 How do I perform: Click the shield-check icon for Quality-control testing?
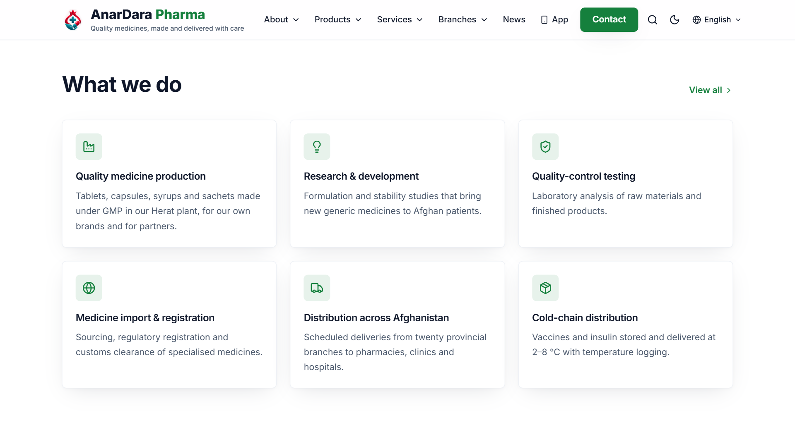(545, 147)
